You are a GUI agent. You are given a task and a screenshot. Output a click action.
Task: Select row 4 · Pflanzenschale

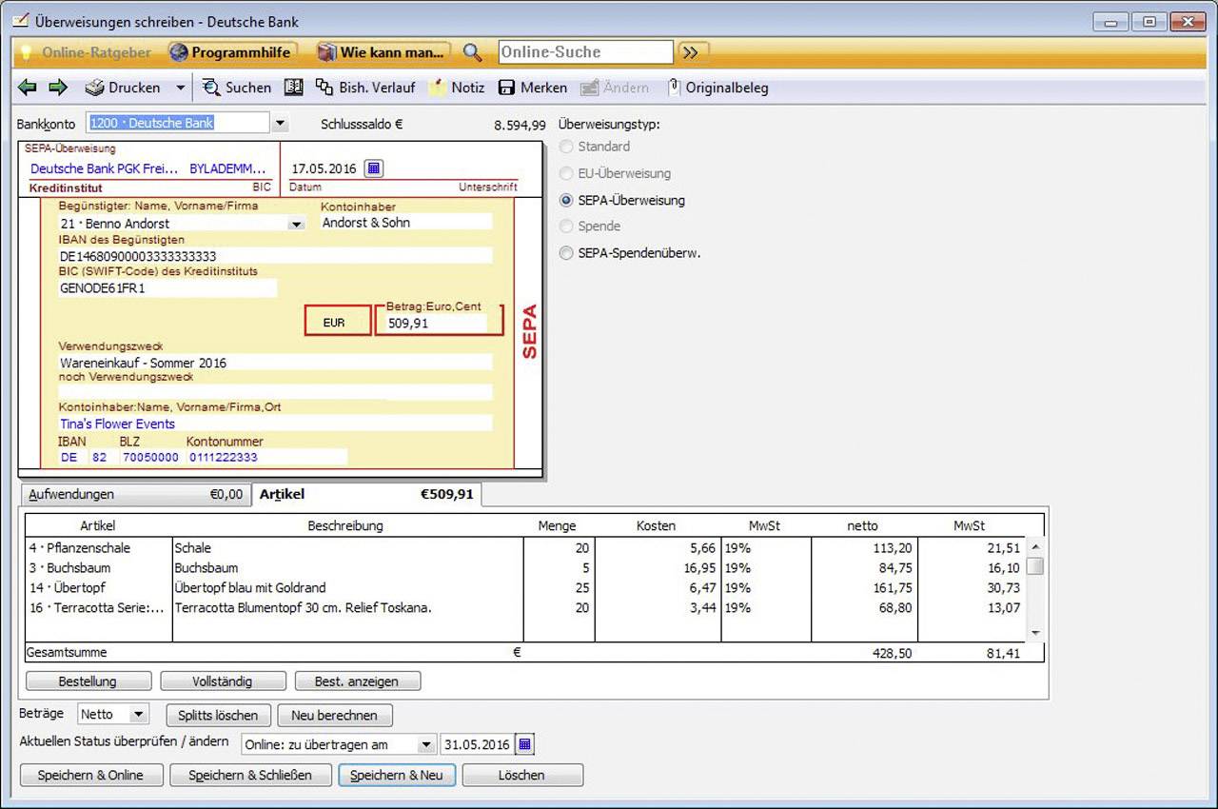tap(527, 548)
